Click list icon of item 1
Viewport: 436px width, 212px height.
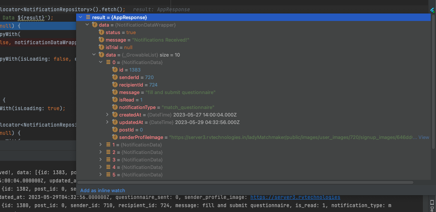[108, 145]
